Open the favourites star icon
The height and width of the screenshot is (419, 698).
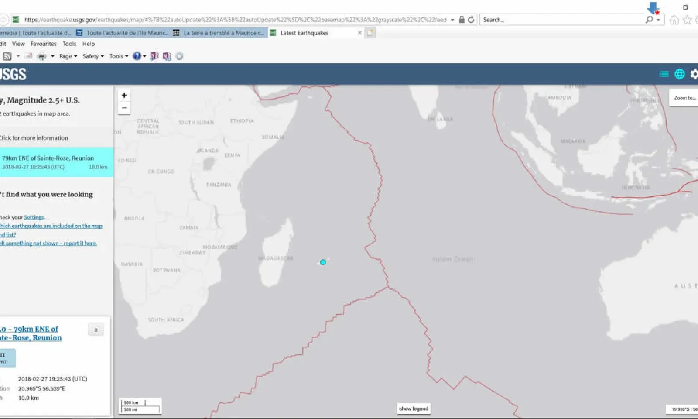[x=687, y=20]
